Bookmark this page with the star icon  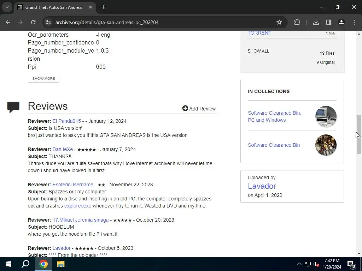click(x=279, y=22)
